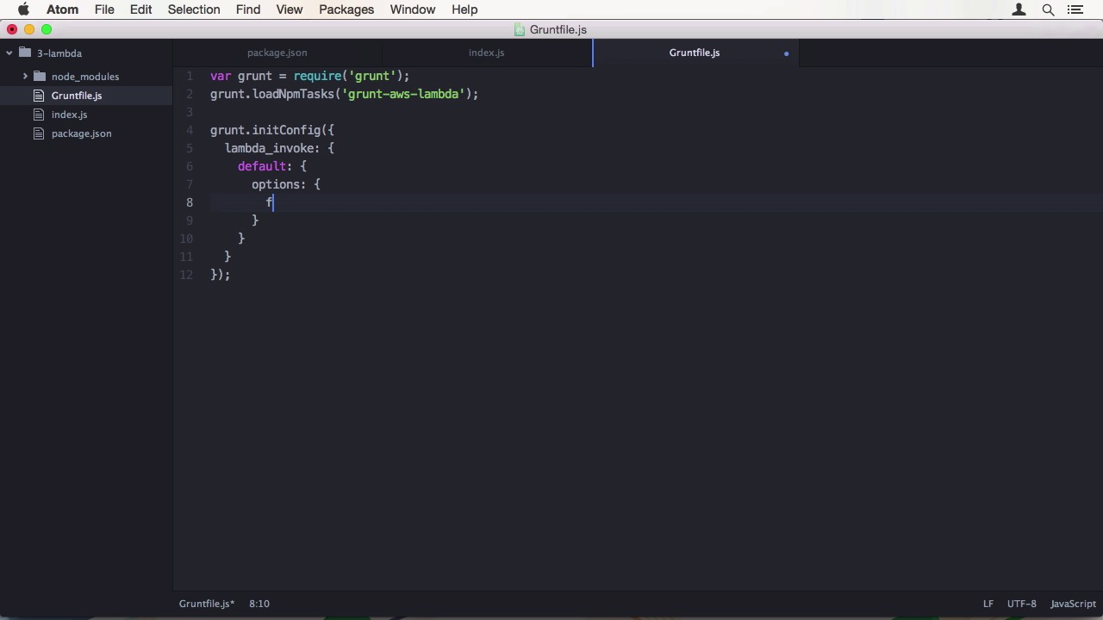
Task: Change JavaScript grammar in status bar
Action: coord(1073,604)
